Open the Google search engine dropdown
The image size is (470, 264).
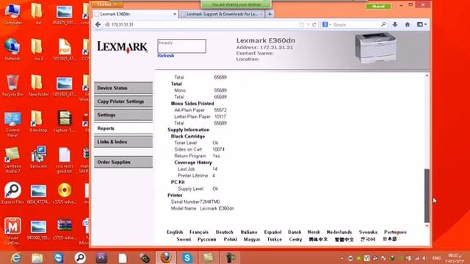point(326,24)
